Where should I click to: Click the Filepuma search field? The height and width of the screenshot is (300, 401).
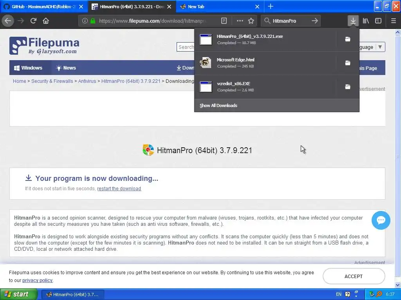click(x=186, y=47)
